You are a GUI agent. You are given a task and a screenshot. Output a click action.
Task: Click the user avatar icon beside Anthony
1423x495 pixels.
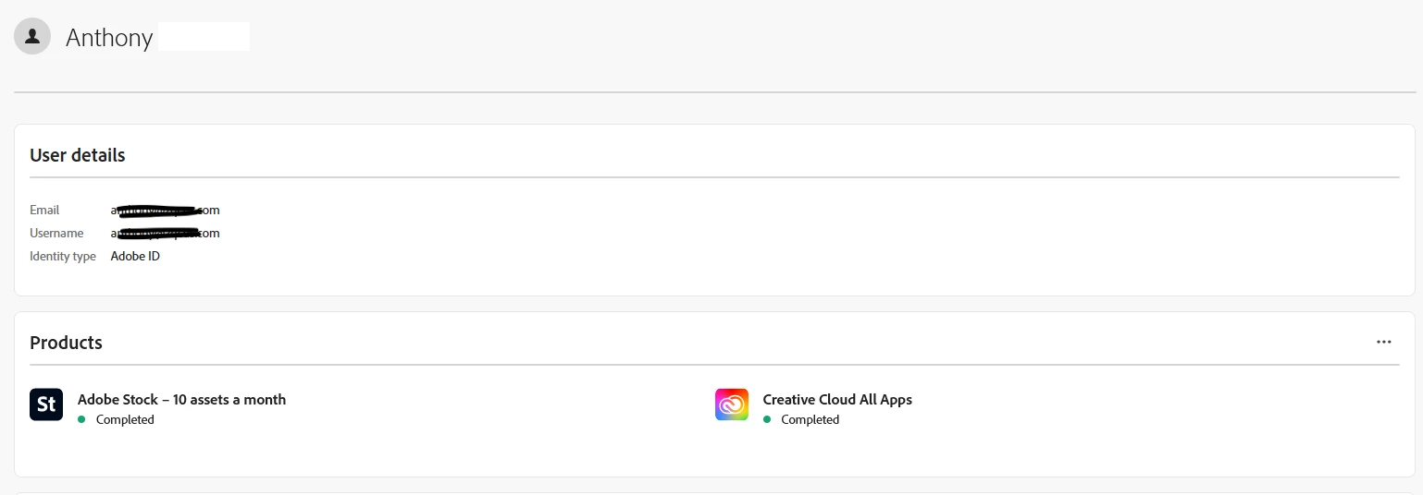[32, 37]
